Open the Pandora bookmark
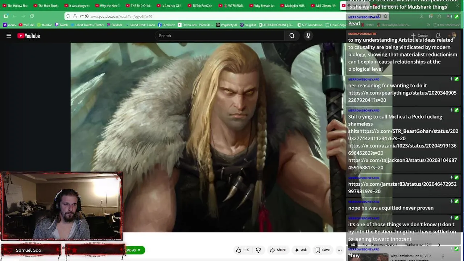Image resolution: width=464 pixels, height=261 pixels. click(115, 25)
